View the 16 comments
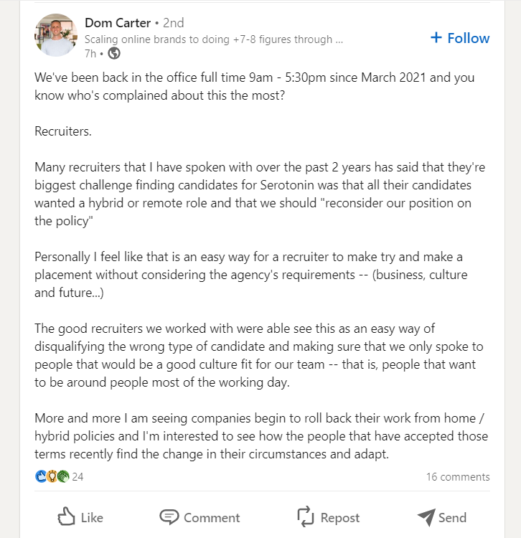Image resolution: width=521 pixels, height=538 pixels. coord(458,476)
